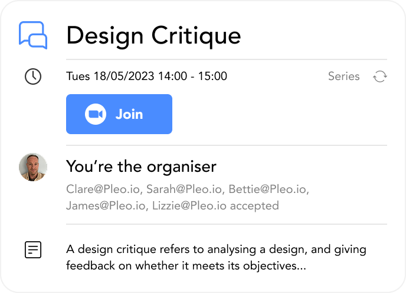
Task: Click the recurring series sync icon
Action: [x=380, y=76]
